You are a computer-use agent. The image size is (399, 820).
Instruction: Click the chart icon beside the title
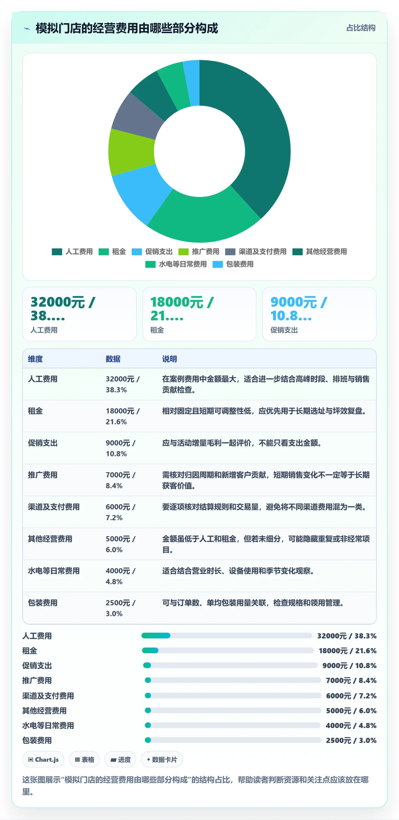point(27,29)
